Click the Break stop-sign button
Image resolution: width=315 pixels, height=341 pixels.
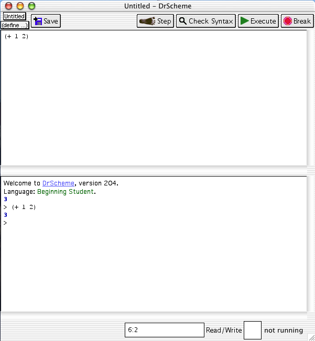coord(297,21)
